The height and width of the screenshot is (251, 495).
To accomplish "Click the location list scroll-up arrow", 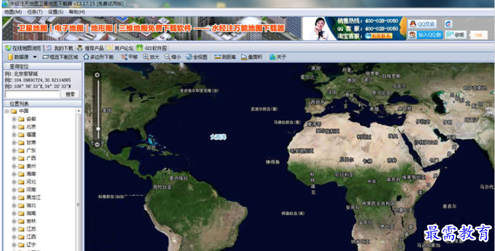I will pos(79,111).
